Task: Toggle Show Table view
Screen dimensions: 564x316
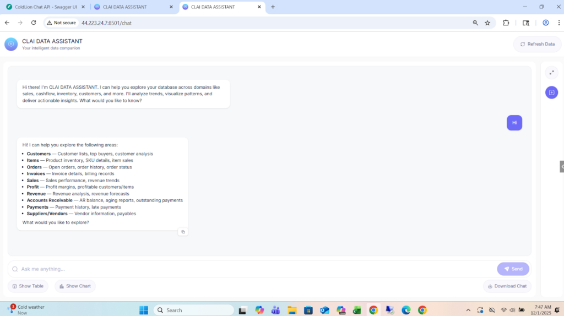Action: coord(28,286)
